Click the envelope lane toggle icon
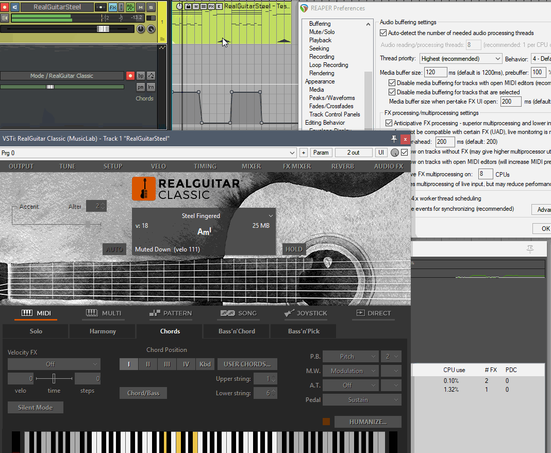This screenshot has height=453, width=551. (162, 47)
